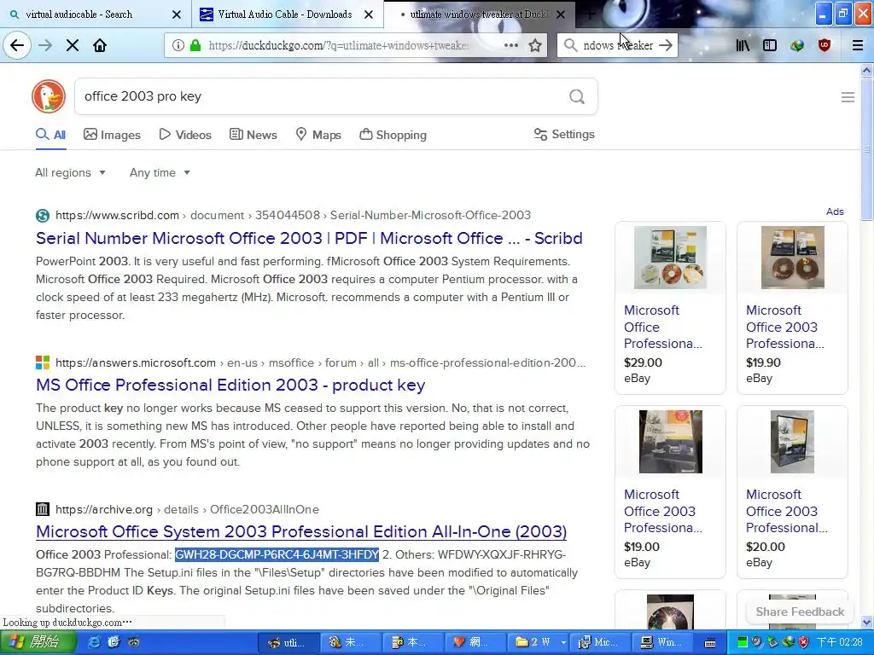Click the DuckDuckGo duck logo
This screenshot has width=874, height=655.
click(x=49, y=96)
